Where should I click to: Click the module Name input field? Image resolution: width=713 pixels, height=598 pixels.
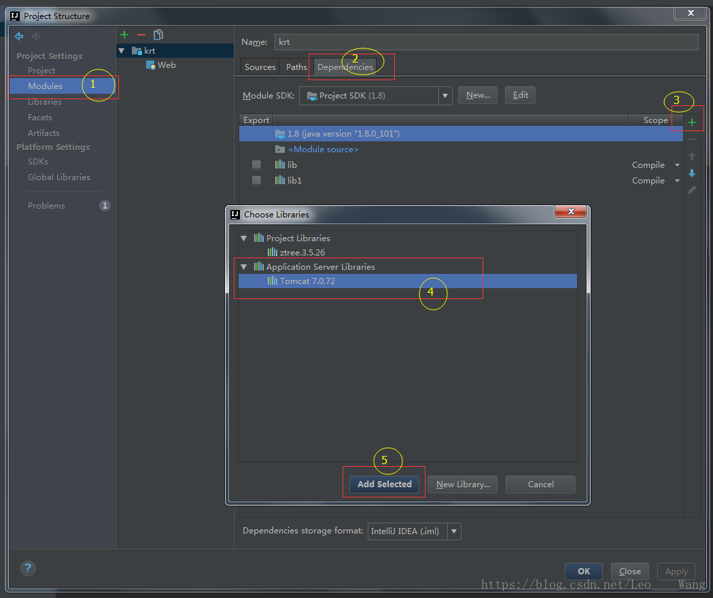(487, 42)
